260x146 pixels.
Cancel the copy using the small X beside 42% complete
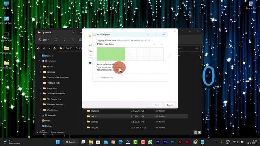tap(162, 45)
